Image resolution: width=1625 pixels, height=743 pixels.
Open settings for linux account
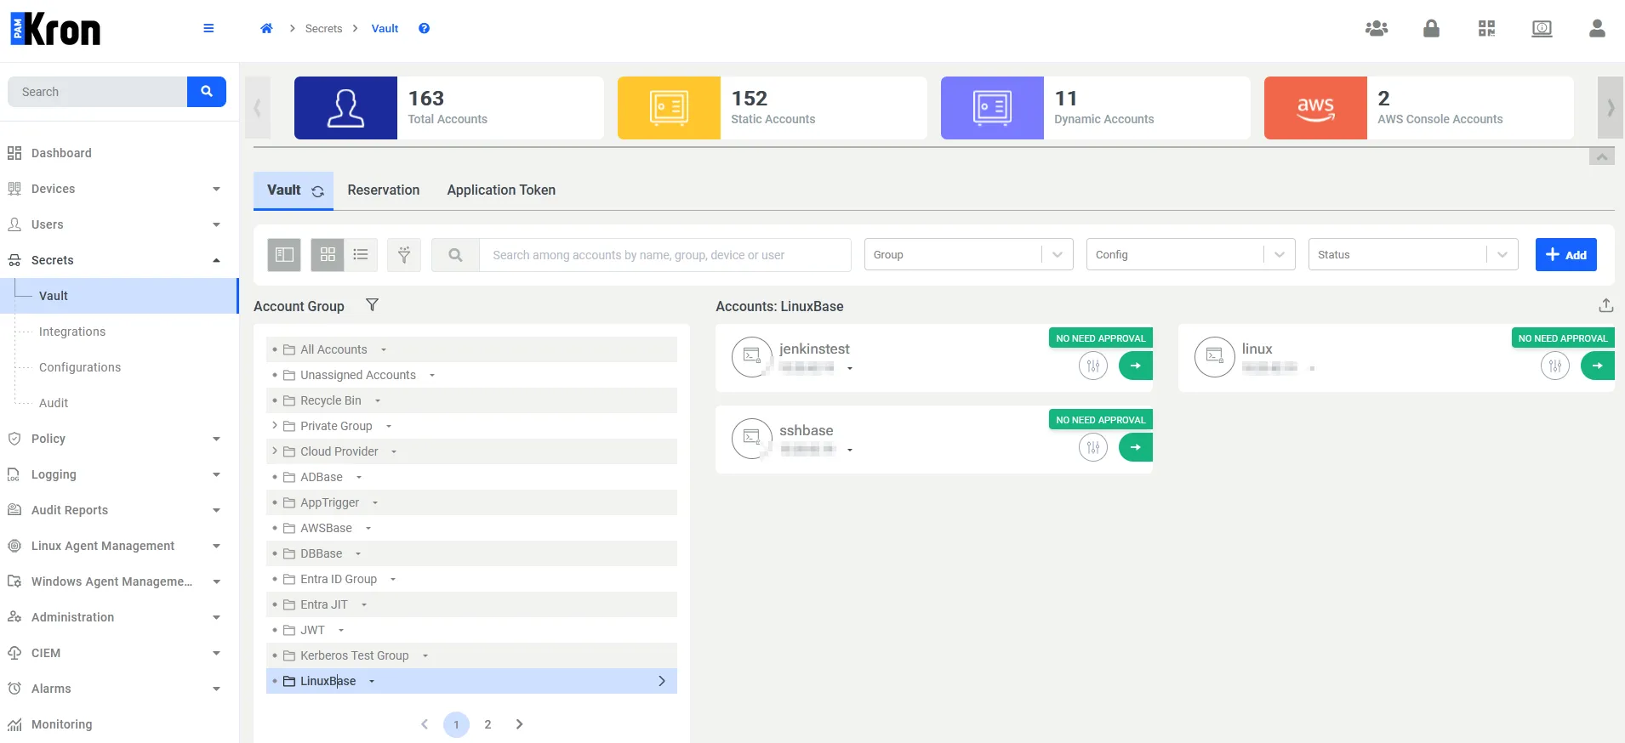point(1555,366)
